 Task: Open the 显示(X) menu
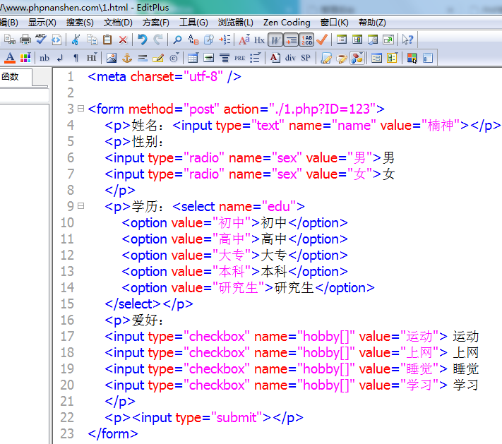coord(42,23)
